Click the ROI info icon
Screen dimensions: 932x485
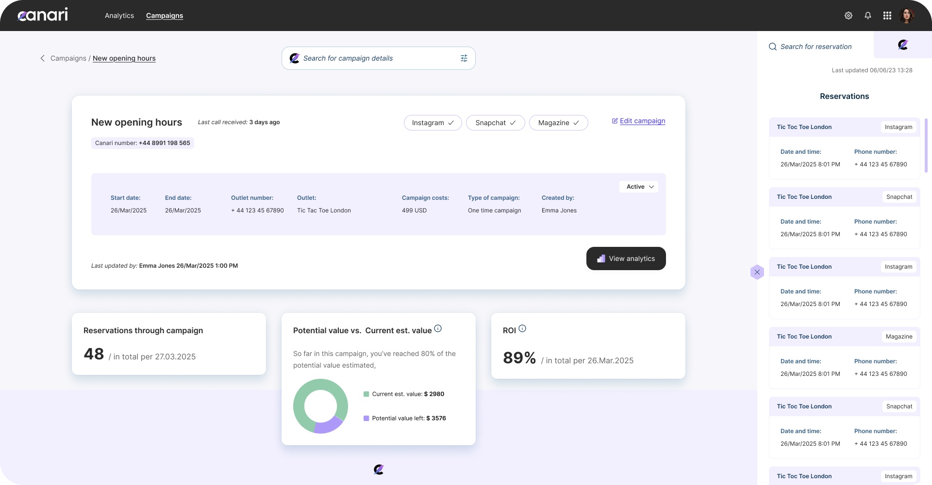tap(522, 328)
